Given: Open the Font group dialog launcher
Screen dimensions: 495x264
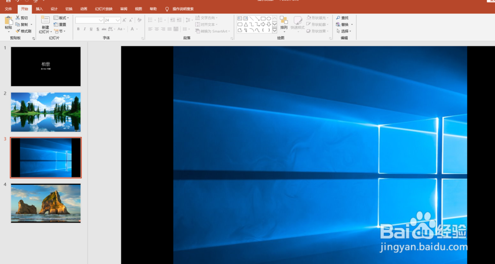Looking at the screenshot, I should click(x=143, y=39).
